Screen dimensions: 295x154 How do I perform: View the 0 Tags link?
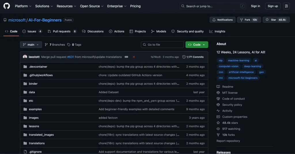coord(74,45)
